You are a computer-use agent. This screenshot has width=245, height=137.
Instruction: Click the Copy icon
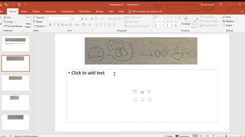pyautogui.click(x=5, y=22)
